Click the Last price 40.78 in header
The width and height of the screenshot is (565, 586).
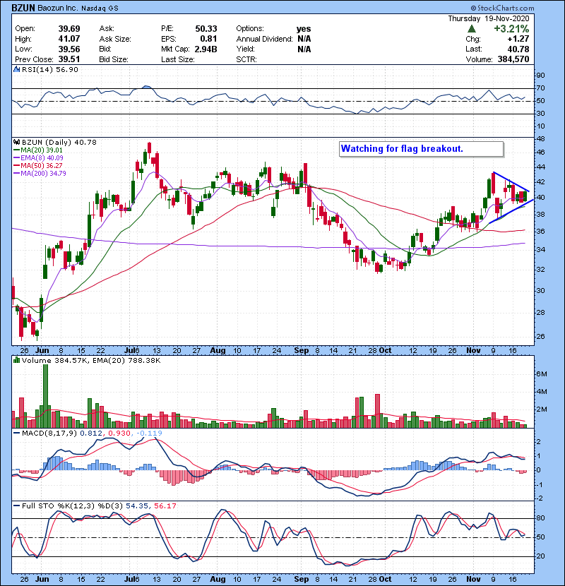tap(518, 49)
